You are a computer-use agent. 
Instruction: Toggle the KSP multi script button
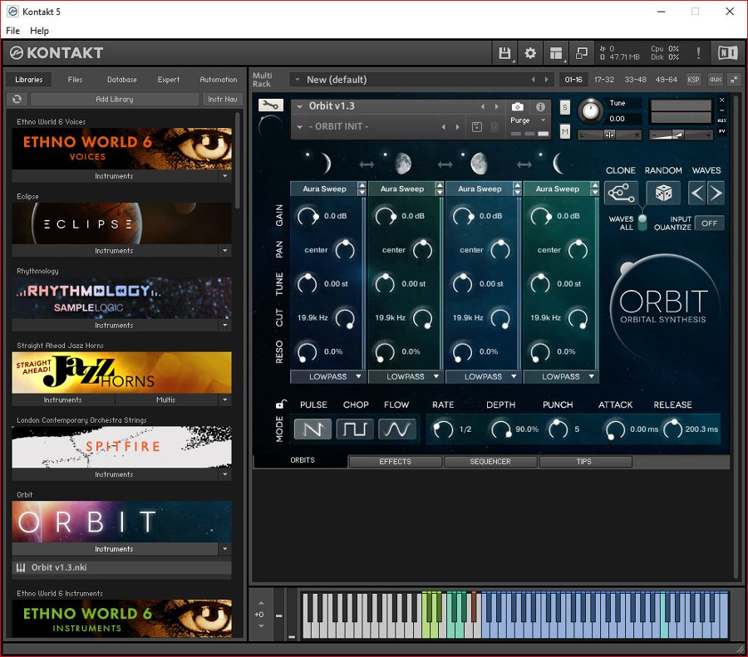pos(693,80)
